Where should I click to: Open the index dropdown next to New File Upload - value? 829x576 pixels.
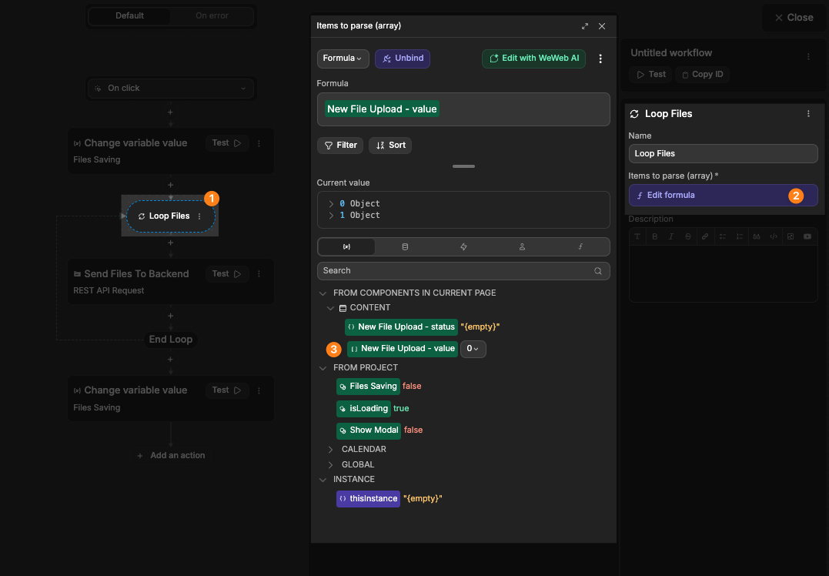click(x=473, y=349)
